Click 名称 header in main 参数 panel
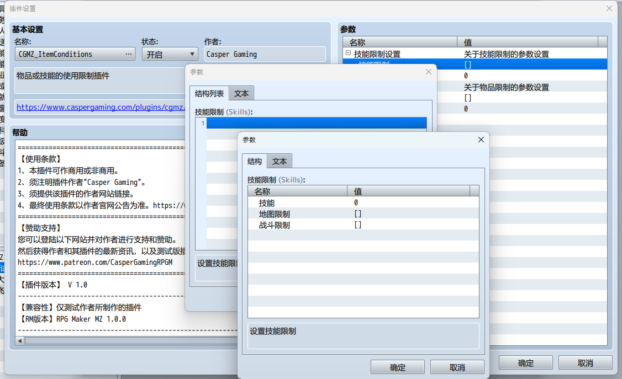This screenshot has height=379, width=622. pyautogui.click(x=400, y=42)
